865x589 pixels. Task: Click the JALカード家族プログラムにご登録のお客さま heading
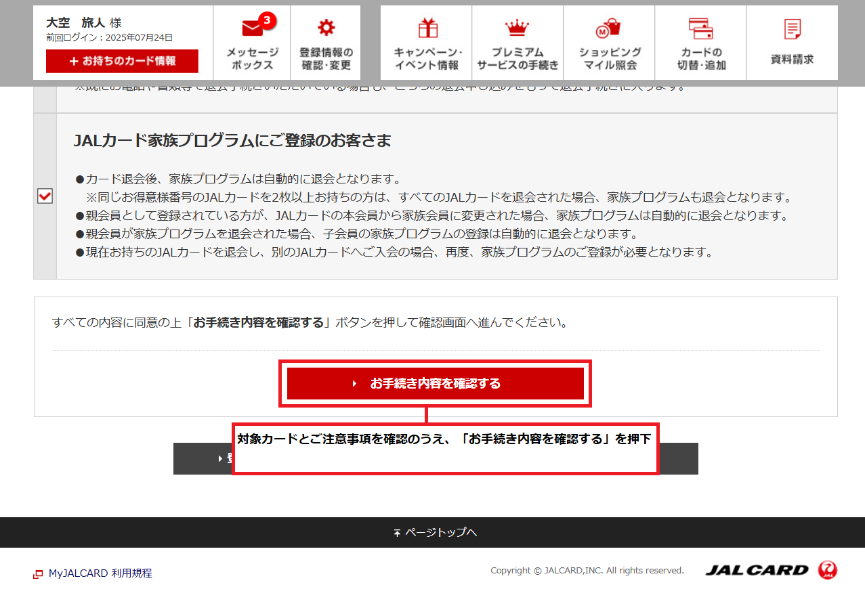232,140
